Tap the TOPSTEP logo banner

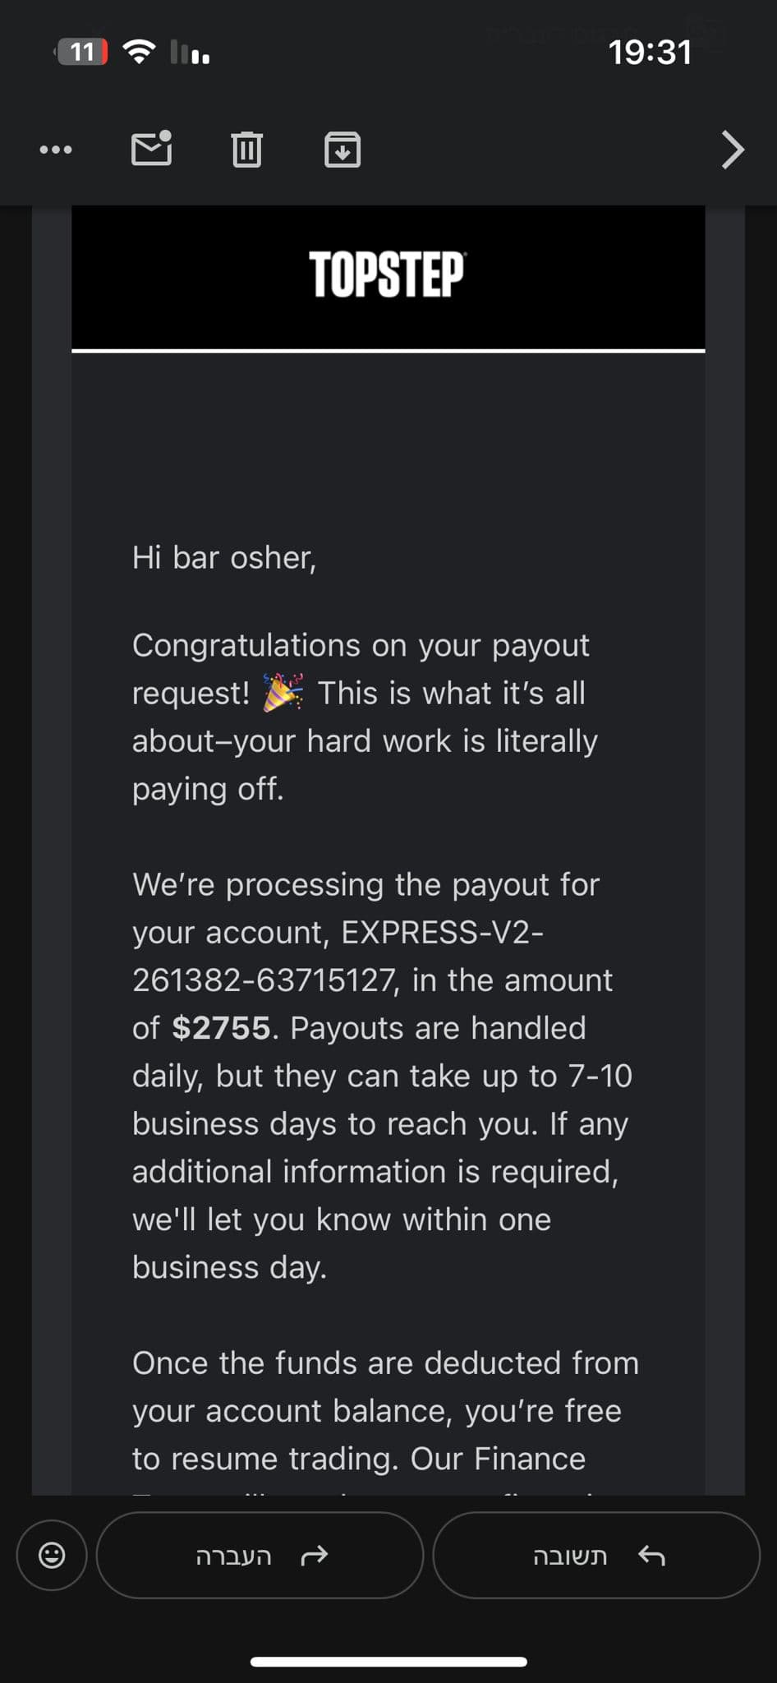pos(388,276)
